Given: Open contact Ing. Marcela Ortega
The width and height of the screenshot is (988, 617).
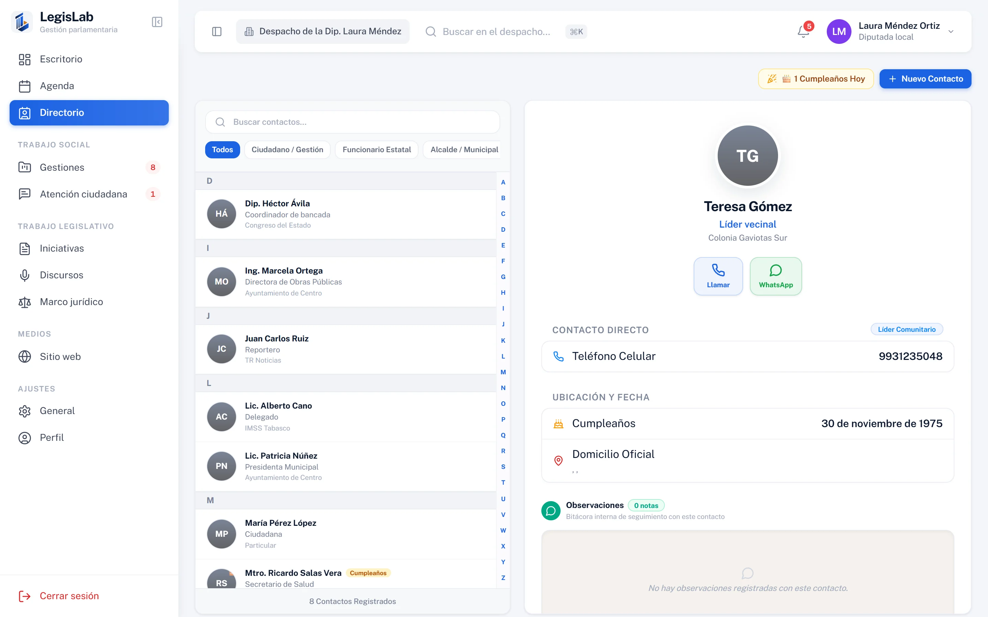Looking at the screenshot, I should coord(346,282).
